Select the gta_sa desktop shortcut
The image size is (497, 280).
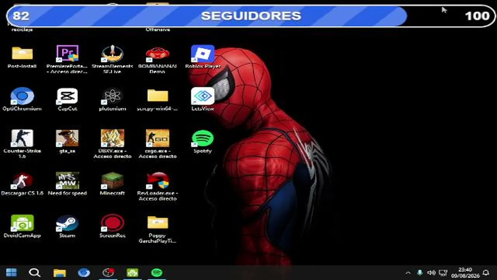(x=68, y=138)
